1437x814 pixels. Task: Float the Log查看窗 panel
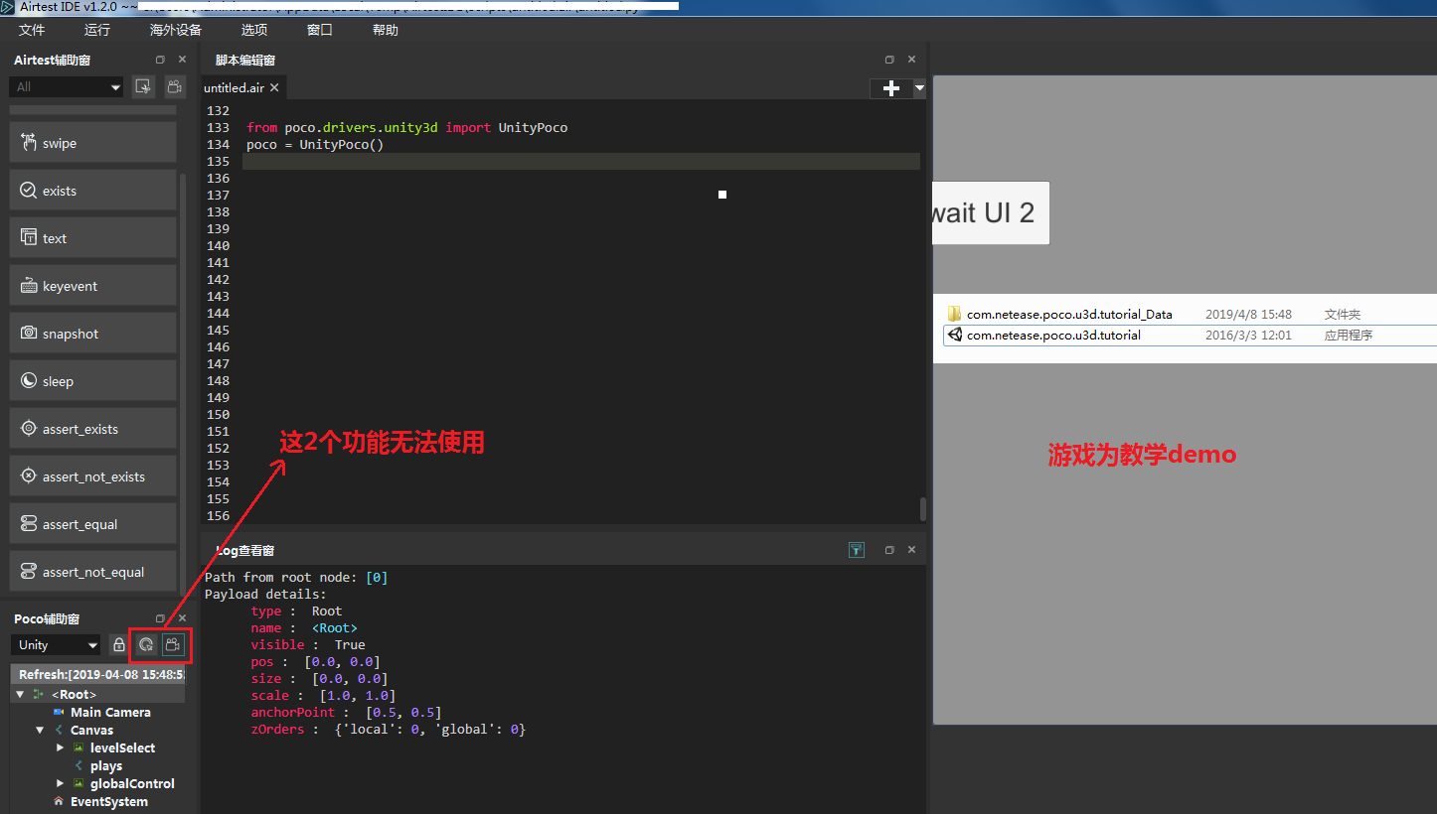[889, 550]
